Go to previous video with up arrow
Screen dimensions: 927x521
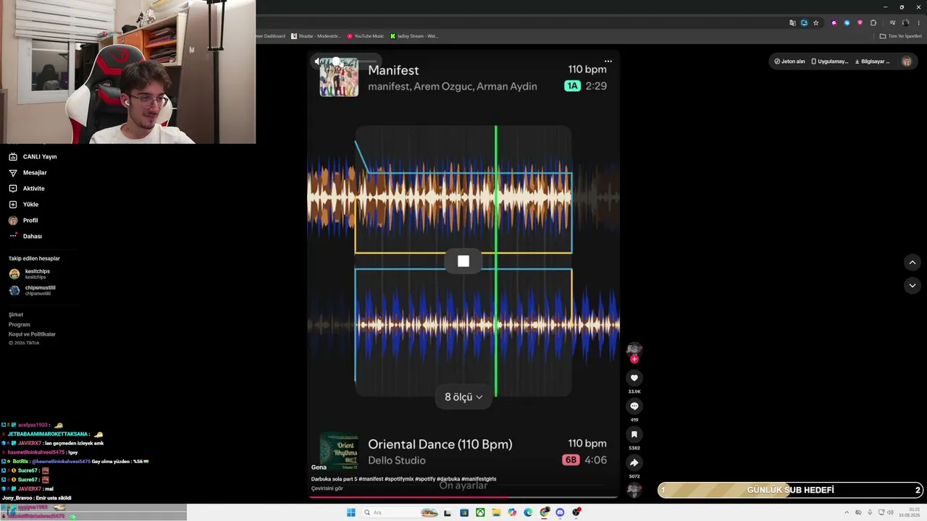tap(913, 262)
